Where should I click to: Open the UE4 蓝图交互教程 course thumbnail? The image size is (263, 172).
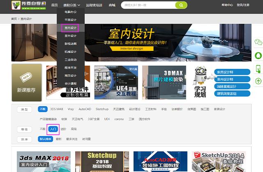(x=116, y=82)
